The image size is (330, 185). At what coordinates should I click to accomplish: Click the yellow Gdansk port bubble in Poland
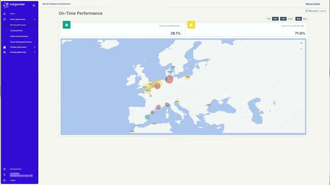[188, 77]
